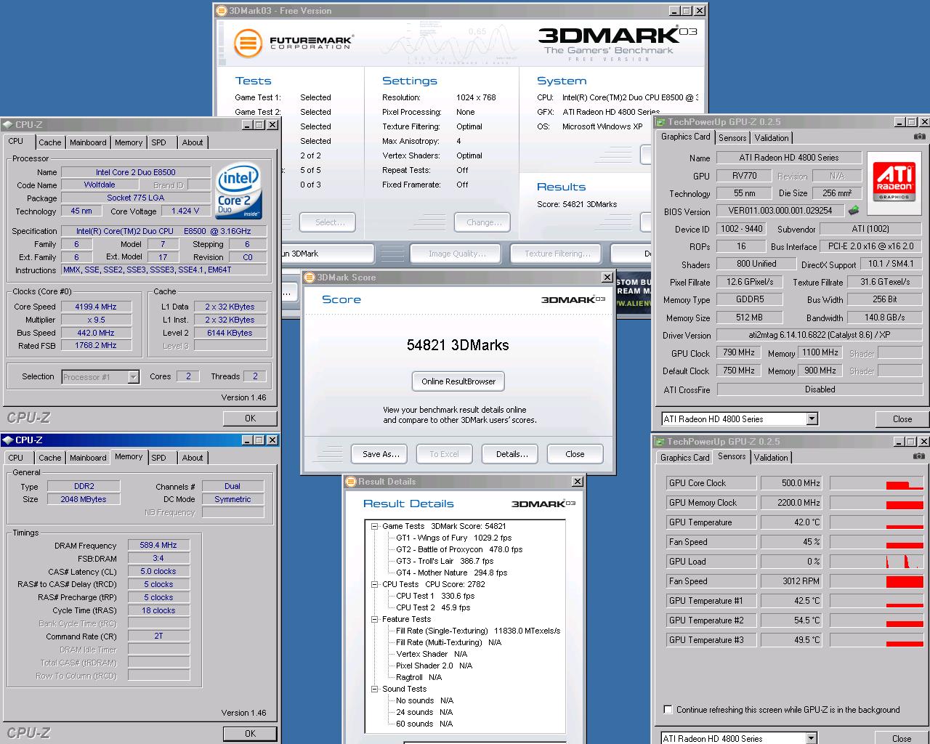930x744 pixels.
Task: Click the GPU Memory Clock sensor graph
Action: [876, 503]
